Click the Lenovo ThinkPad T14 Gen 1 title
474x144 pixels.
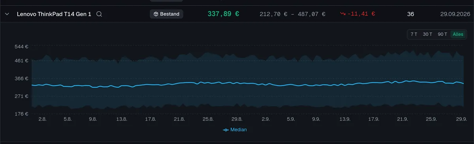point(54,14)
